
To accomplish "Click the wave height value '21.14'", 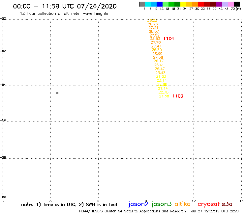I will pos(163,88).
